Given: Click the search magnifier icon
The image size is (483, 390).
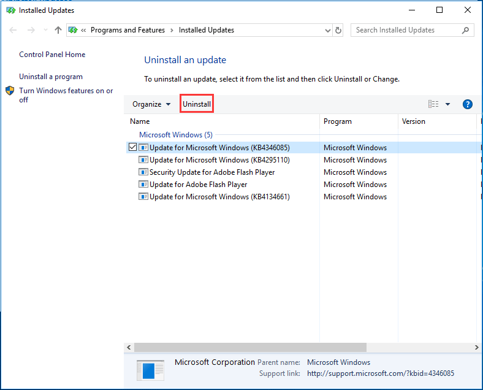Looking at the screenshot, I should click(465, 30).
